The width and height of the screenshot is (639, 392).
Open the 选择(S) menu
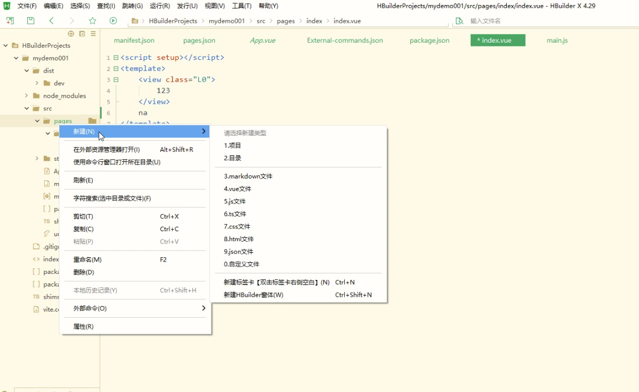pyautogui.click(x=80, y=6)
